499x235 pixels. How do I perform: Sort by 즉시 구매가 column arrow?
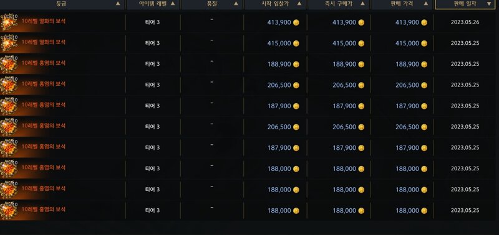[362, 4]
